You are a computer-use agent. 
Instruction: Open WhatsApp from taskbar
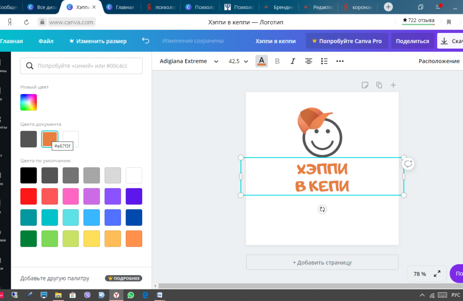(131, 295)
